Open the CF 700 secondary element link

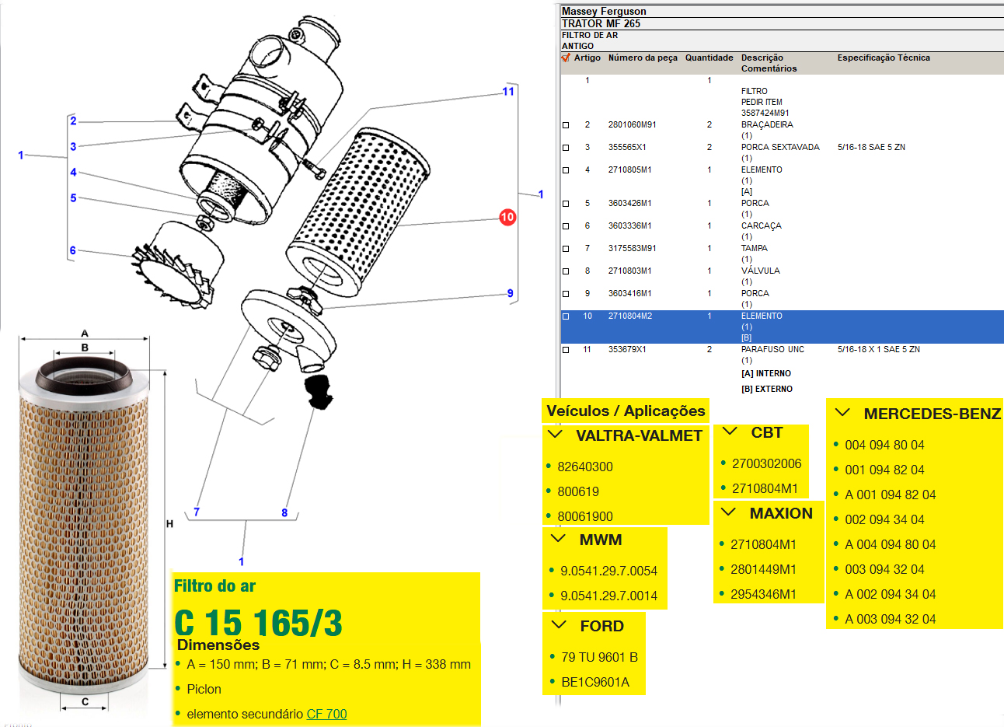(x=326, y=714)
